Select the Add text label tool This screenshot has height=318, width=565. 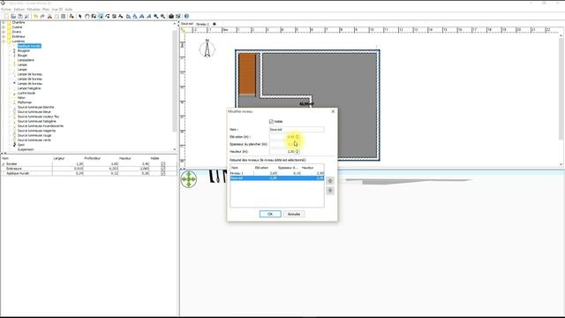point(120,16)
